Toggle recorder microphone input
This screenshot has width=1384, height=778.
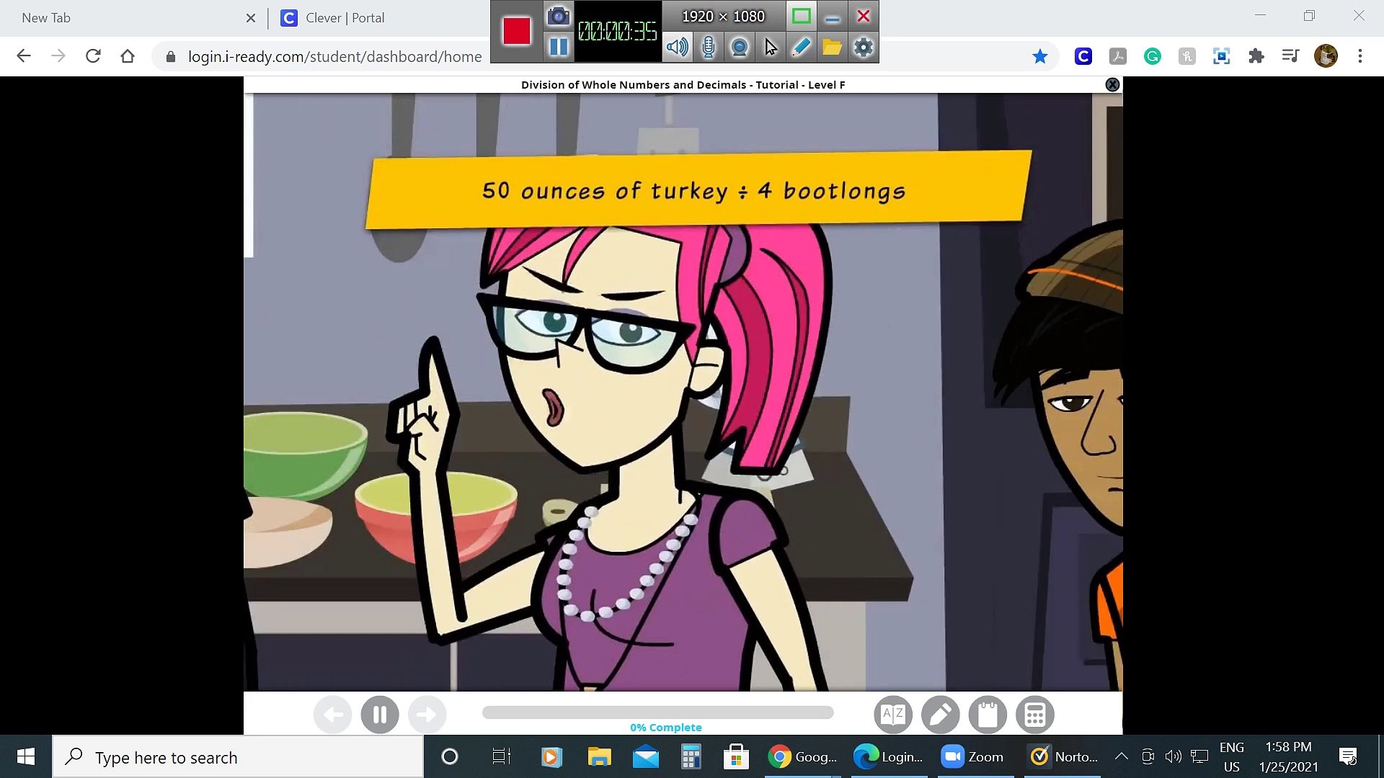pos(709,48)
